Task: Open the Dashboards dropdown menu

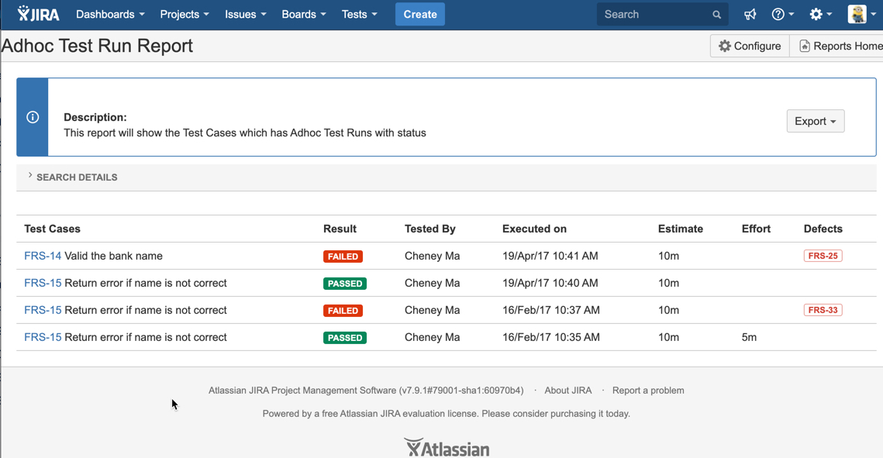Action: (110, 14)
